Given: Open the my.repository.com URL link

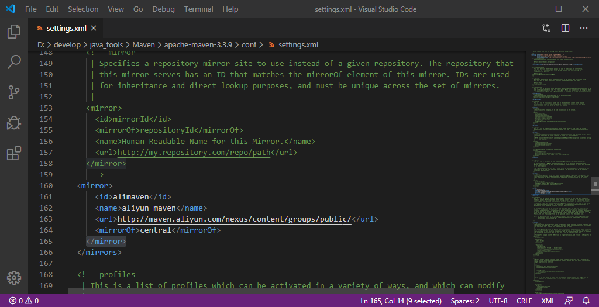Looking at the screenshot, I should pos(194,153).
